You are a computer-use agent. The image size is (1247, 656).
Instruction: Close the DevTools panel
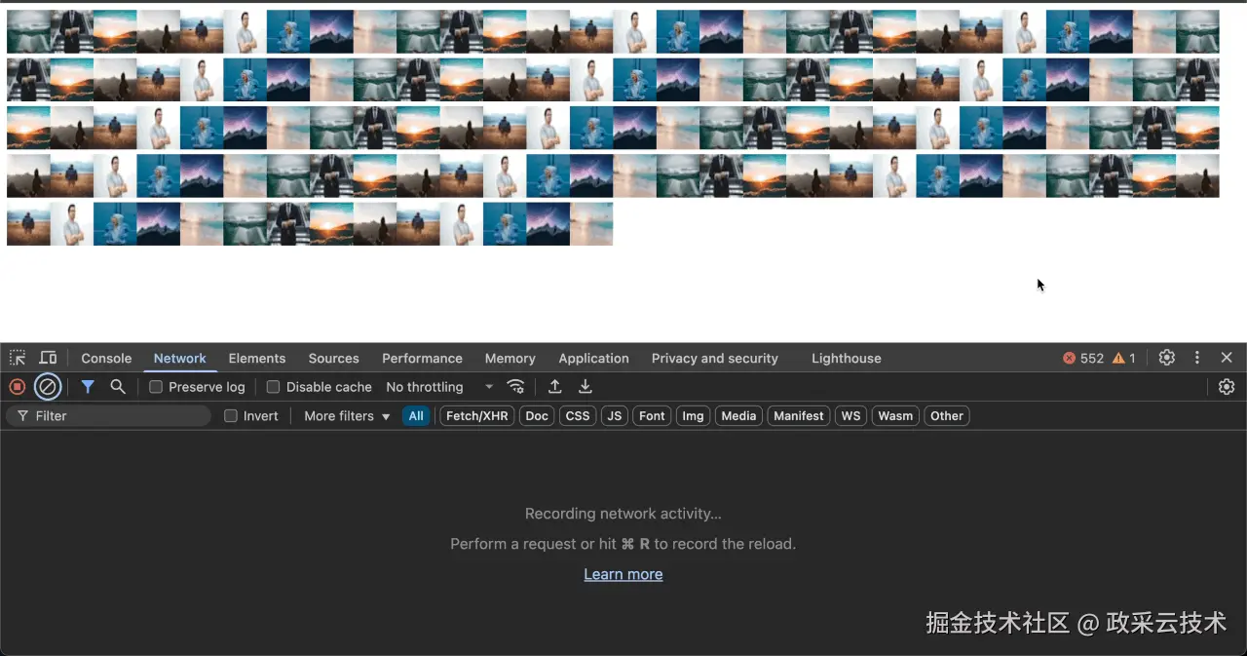pyautogui.click(x=1227, y=358)
